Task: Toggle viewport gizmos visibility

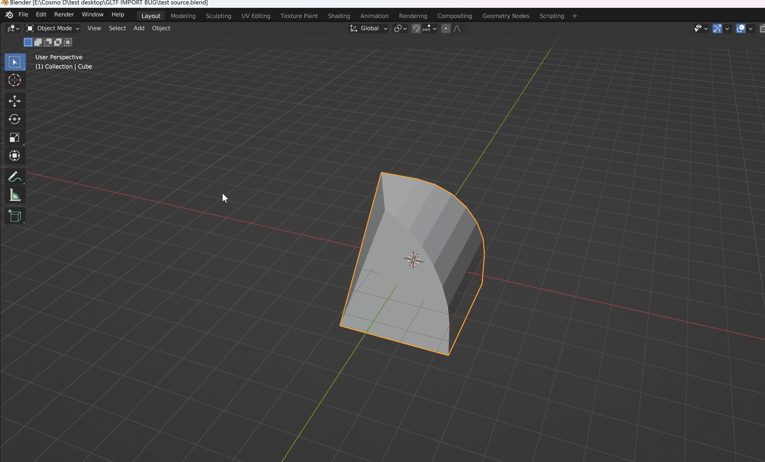Action: pyautogui.click(x=718, y=29)
